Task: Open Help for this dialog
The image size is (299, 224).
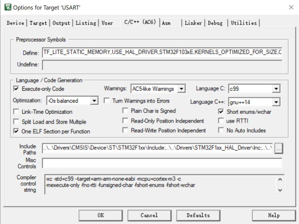Action: (274, 215)
